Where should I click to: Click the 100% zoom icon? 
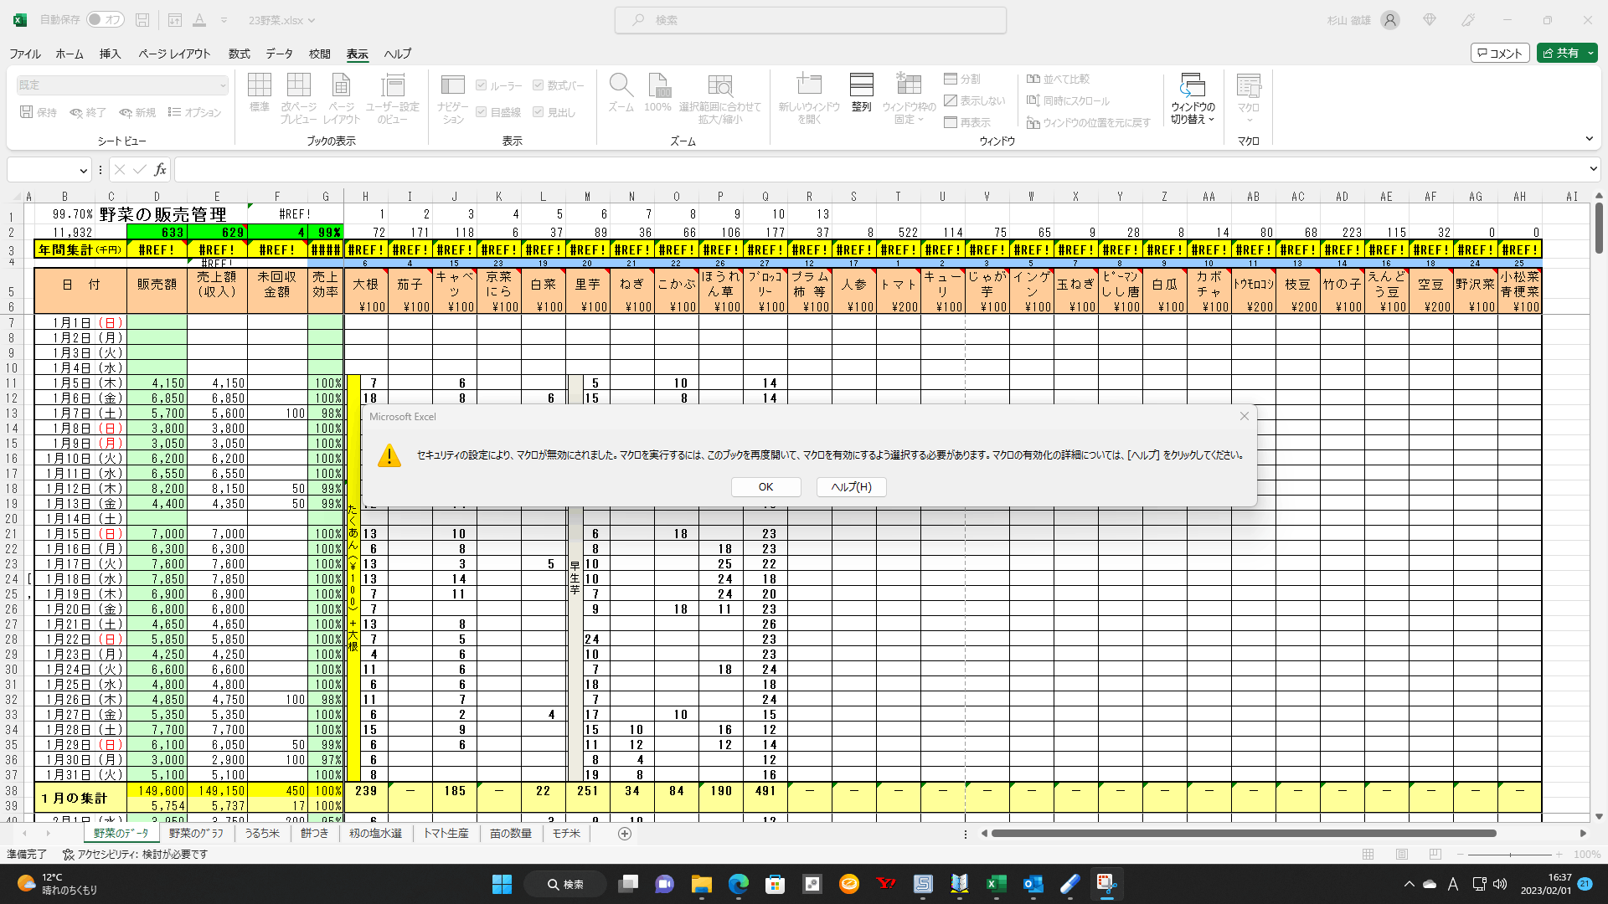pos(657,86)
